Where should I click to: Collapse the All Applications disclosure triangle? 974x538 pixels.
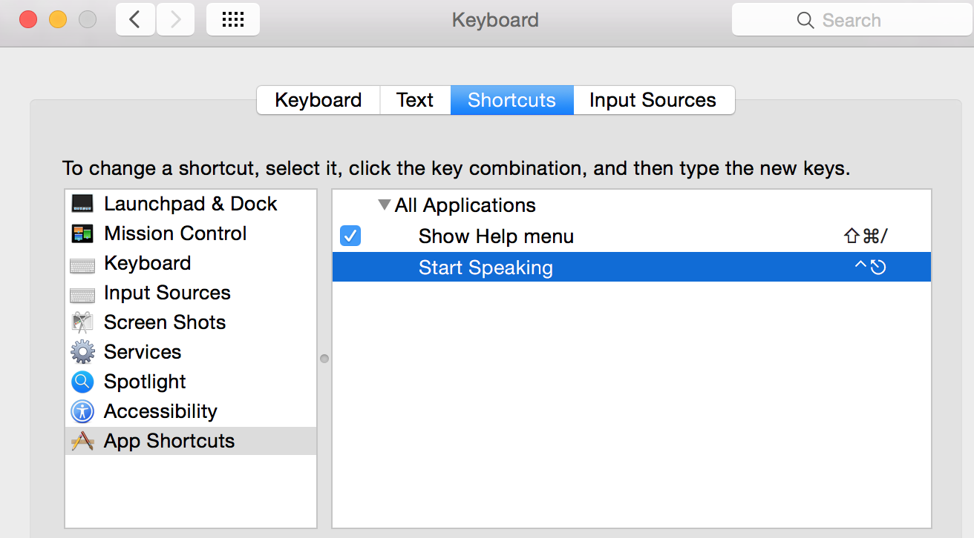click(385, 205)
